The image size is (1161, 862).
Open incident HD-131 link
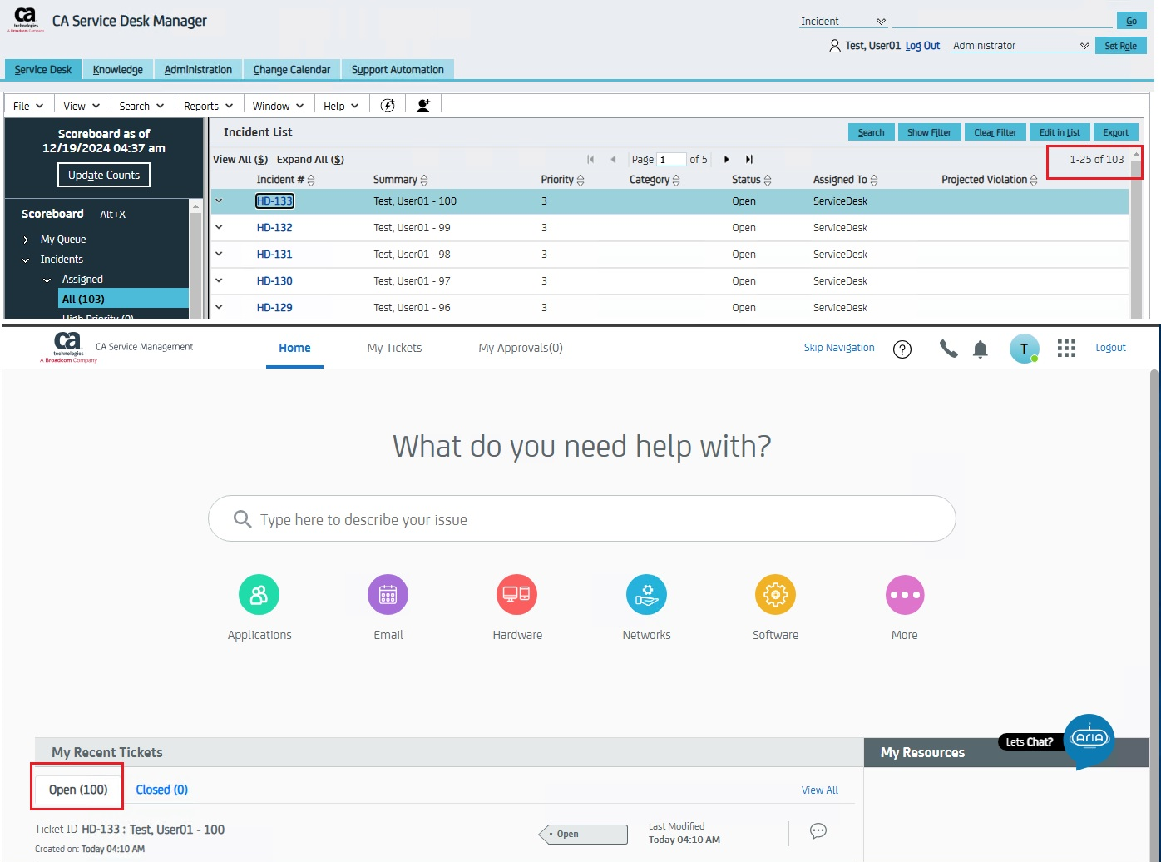coord(274,255)
